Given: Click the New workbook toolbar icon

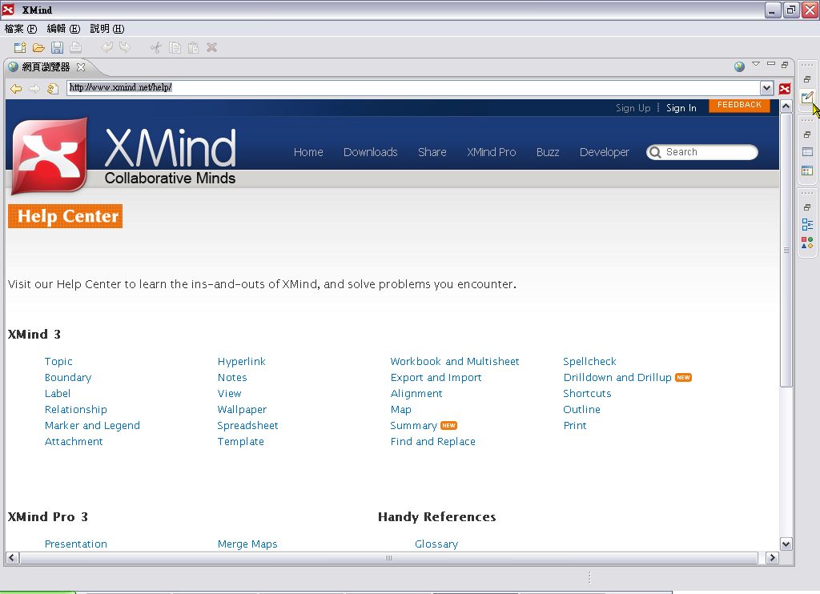Looking at the screenshot, I should [x=20, y=47].
